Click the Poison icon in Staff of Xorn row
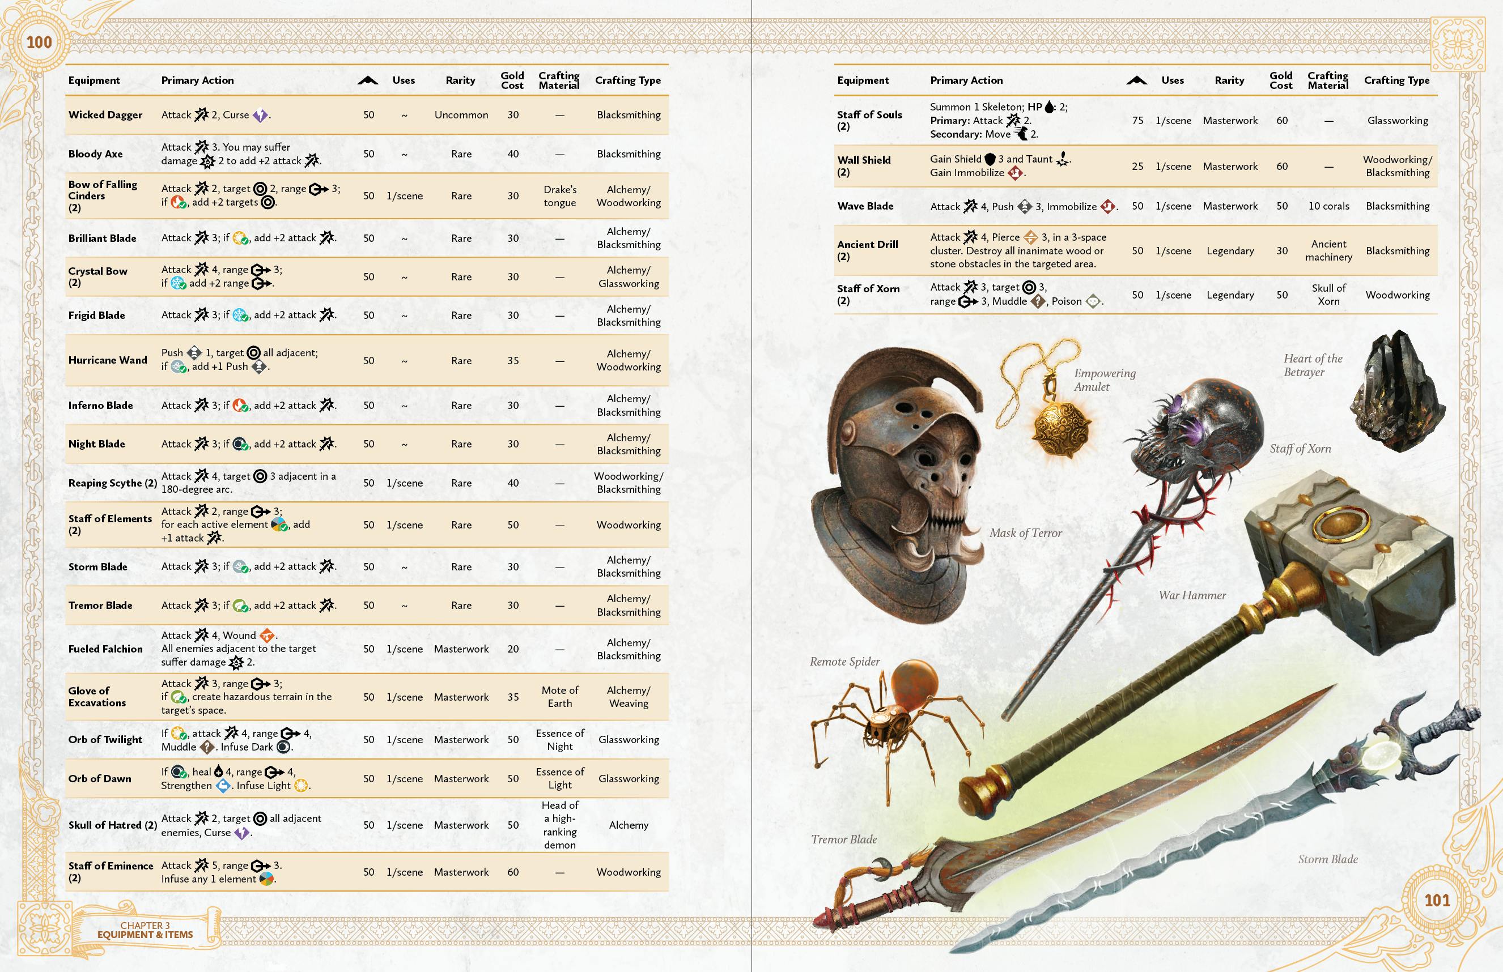The image size is (1503, 972). pyautogui.click(x=1093, y=302)
